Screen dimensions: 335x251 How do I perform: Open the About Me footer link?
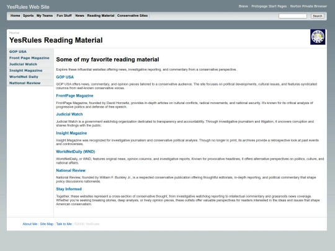point(30,224)
